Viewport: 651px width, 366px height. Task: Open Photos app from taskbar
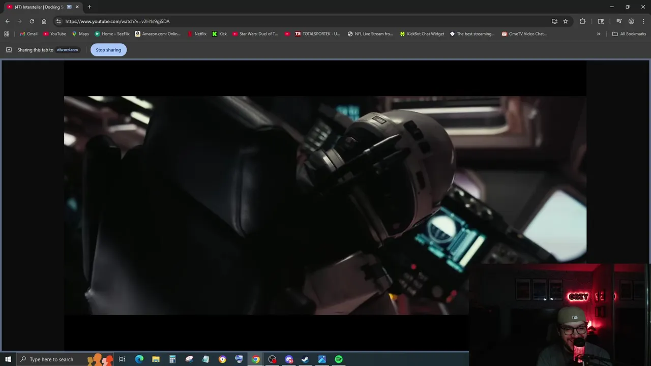coord(322,359)
